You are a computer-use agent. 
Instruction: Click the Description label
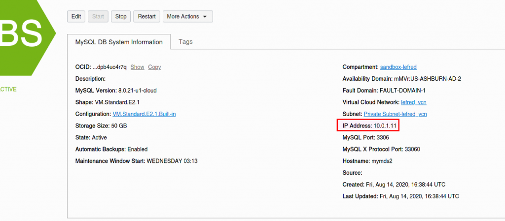click(x=91, y=79)
